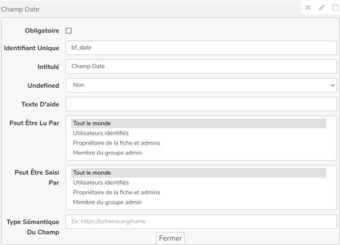The width and height of the screenshot is (340, 245).
Task: Choose Propriétaire de la fiche et admins for reading
Action: (199, 143)
